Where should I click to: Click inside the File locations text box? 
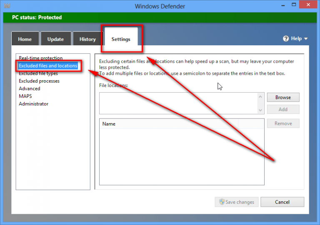[x=178, y=103]
